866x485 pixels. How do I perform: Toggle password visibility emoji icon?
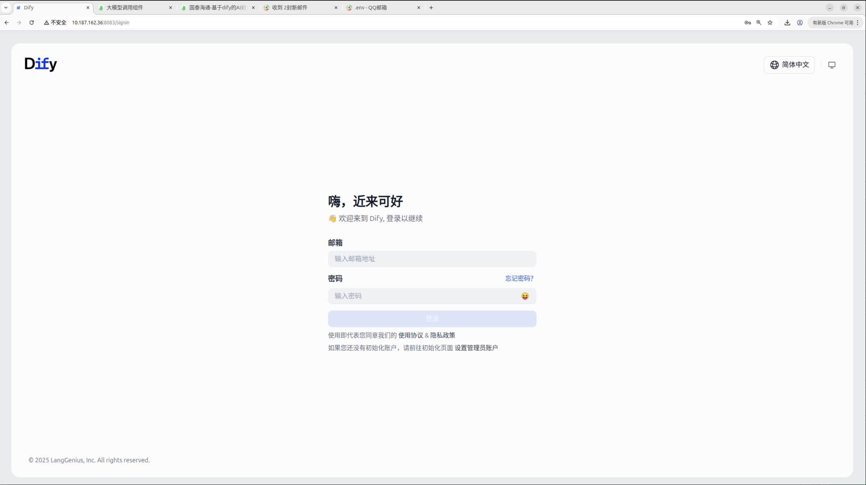click(525, 296)
